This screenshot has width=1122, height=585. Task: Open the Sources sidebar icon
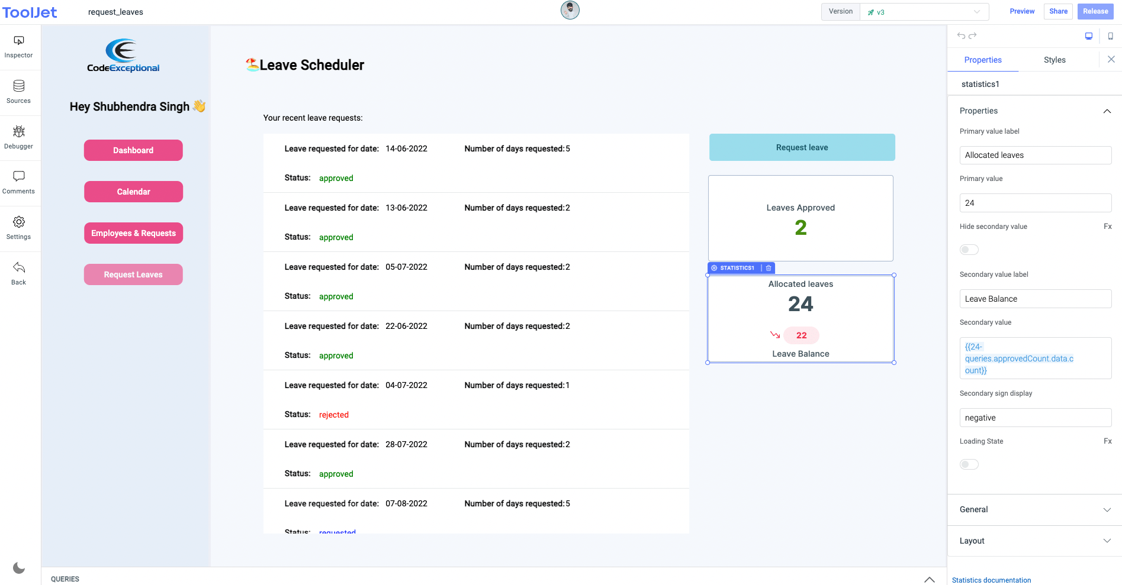tap(19, 92)
